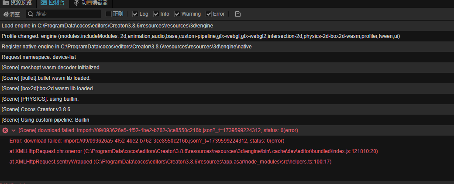Click the 资源预览 folder icon
The height and width of the screenshot is (184, 454).
pyautogui.click(x=6, y=3)
